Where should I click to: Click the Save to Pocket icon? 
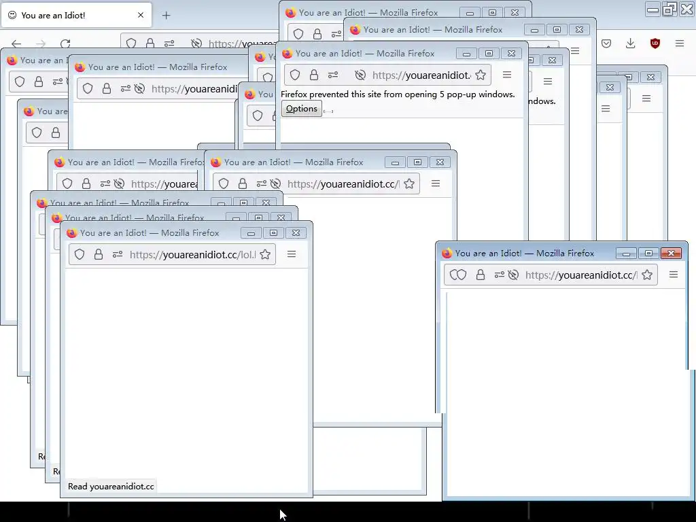(606, 43)
